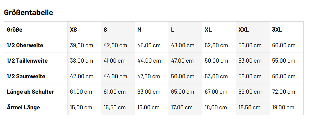Click the L size column header

[x=173, y=30]
